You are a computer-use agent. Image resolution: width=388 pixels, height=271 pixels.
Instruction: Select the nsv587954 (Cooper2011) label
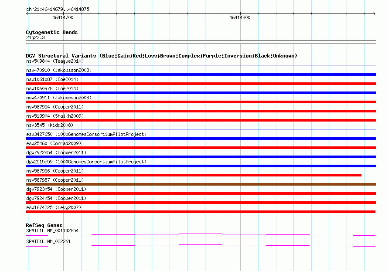[x=55, y=107]
